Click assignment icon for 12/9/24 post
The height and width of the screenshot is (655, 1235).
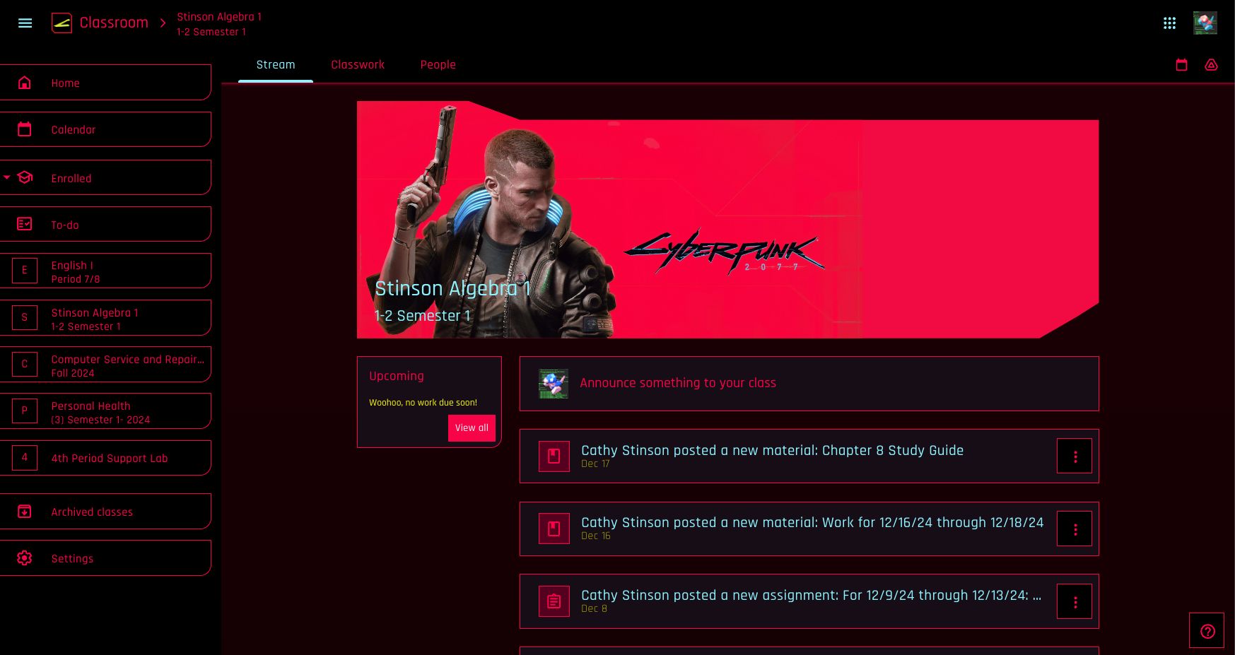[554, 601]
